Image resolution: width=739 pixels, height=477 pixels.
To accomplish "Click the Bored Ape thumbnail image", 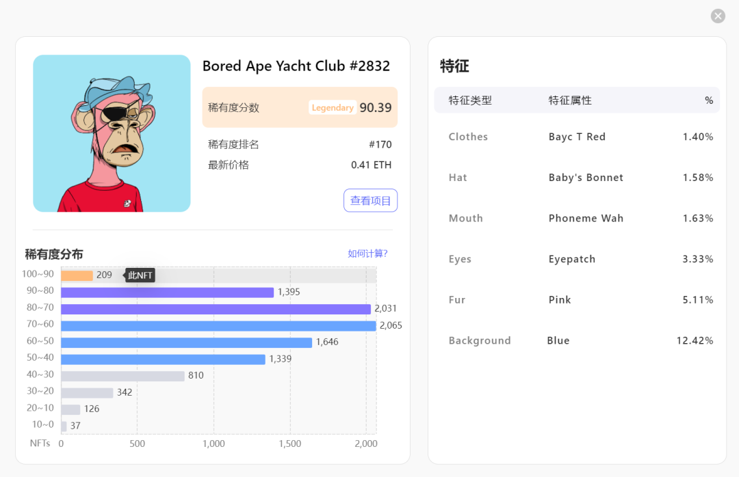I will pos(112,133).
